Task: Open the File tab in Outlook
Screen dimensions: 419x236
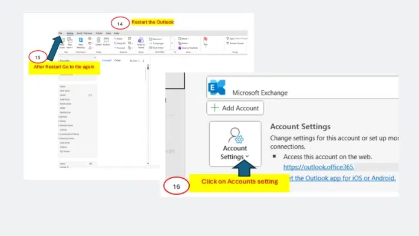Action: point(60,34)
